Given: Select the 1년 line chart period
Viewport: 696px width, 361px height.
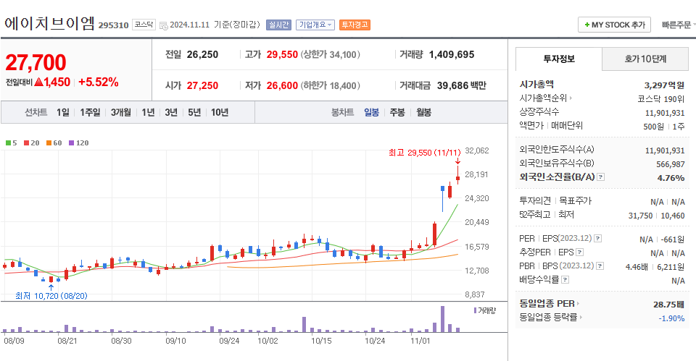Looking at the screenshot, I should 148,113.
